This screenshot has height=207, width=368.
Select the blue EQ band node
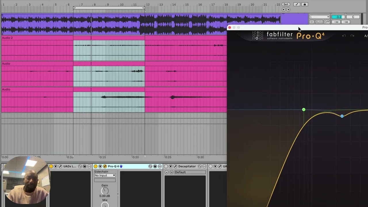point(342,116)
